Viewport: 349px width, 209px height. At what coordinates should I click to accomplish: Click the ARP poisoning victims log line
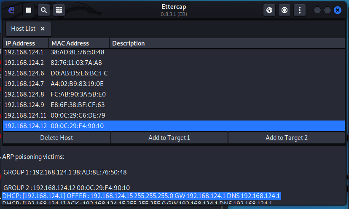pyautogui.click(x=33, y=157)
